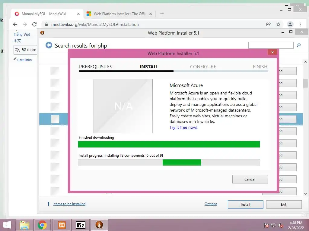Click the share page icon in the address bar
309x231 pixels.
pos(268,24)
